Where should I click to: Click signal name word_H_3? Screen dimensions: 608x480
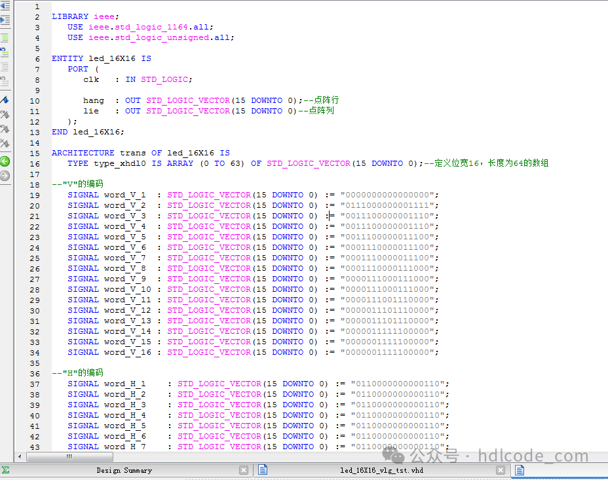coord(125,405)
